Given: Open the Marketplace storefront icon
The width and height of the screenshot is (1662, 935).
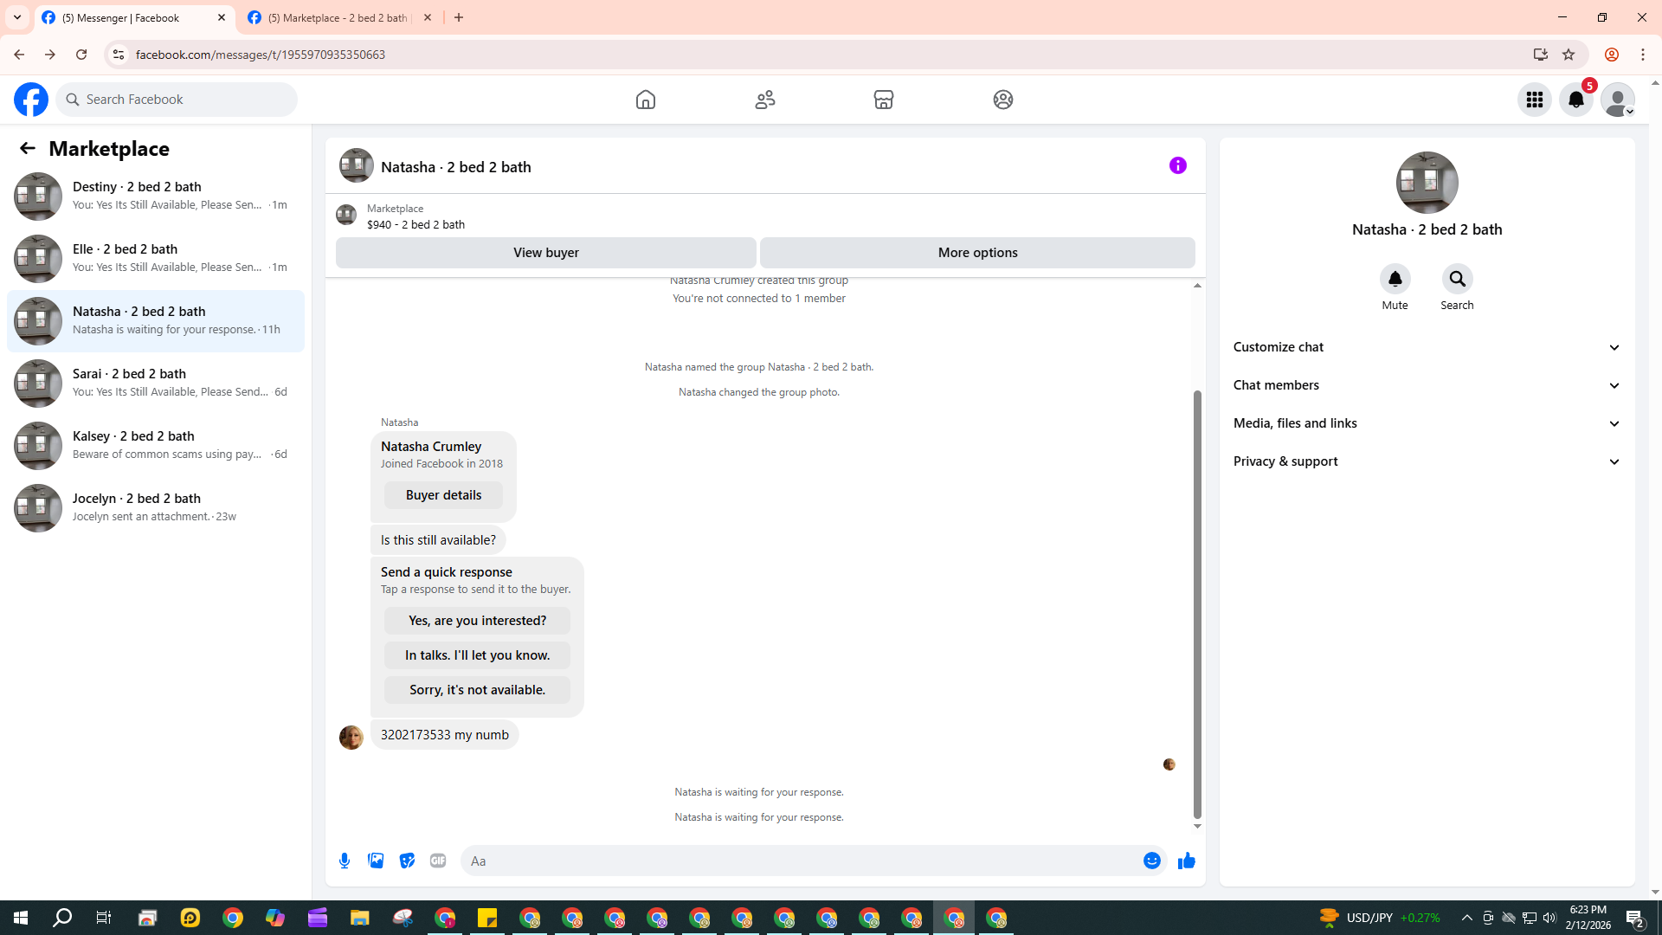Looking at the screenshot, I should (x=884, y=100).
